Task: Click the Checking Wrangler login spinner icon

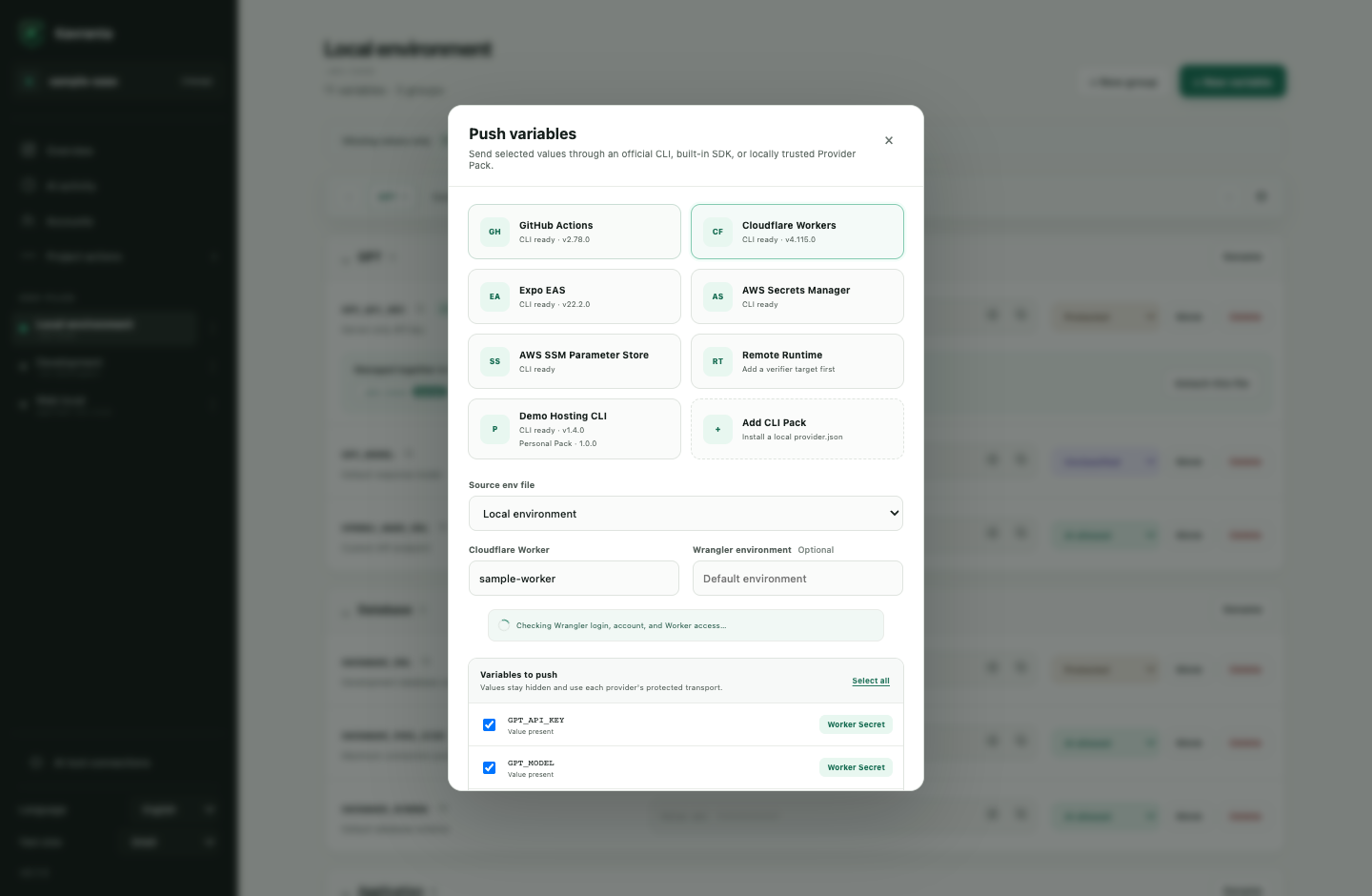Action: [x=504, y=625]
